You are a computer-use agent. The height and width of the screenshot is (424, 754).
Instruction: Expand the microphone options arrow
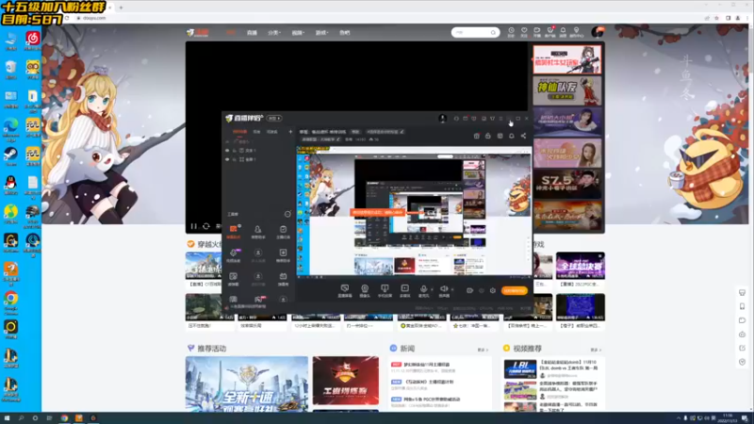point(432,290)
